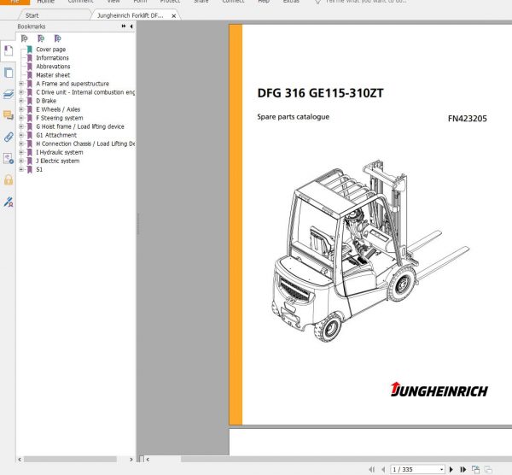Open the Attachments paperclip panel

point(8,137)
